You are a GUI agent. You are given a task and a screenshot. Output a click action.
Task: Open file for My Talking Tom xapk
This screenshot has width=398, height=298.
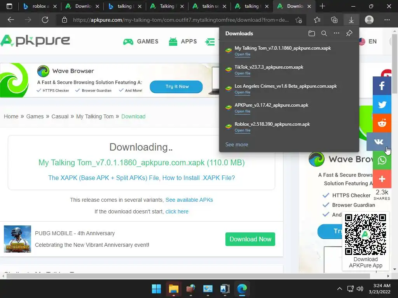243,54
